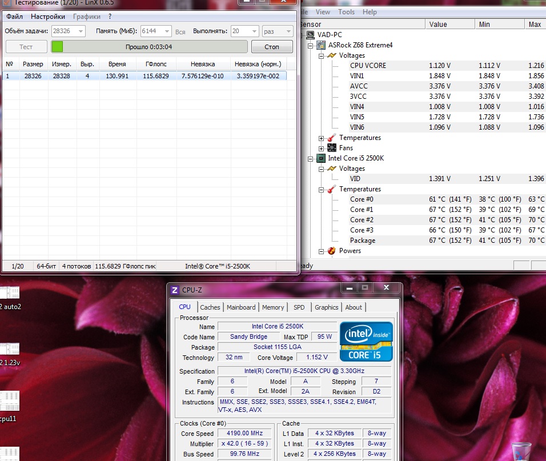Screen dimensions: 546x461
Task: Open the Help menu in the sensor monitor window
Action: tap(370, 12)
